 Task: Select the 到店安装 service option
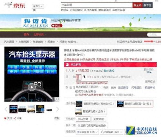[83, 119]
